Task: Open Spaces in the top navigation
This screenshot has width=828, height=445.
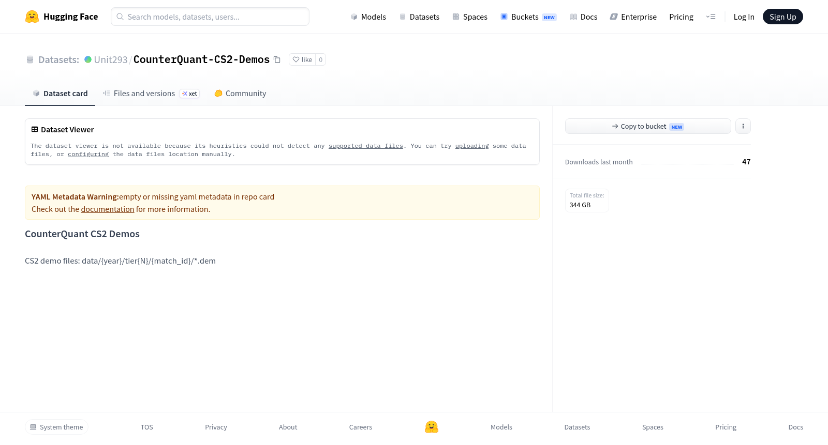Action: click(470, 17)
